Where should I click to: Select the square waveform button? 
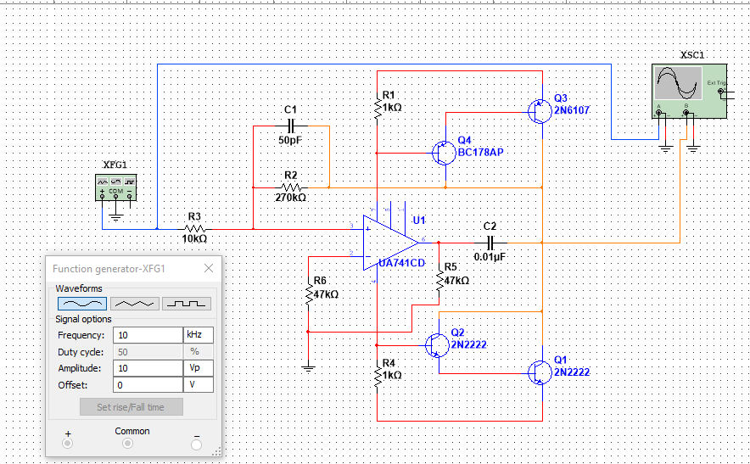click(x=187, y=304)
